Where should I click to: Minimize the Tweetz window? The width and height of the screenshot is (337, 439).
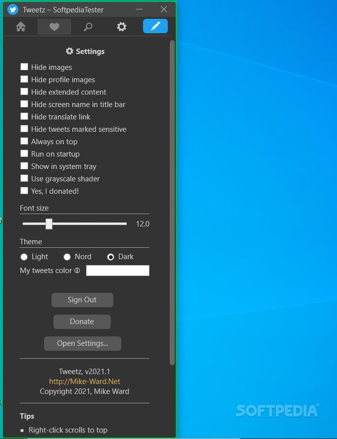[139, 9]
